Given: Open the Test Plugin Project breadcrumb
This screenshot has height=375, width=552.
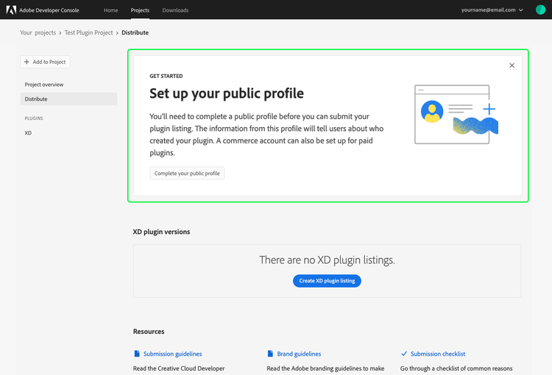Looking at the screenshot, I should click(x=89, y=32).
